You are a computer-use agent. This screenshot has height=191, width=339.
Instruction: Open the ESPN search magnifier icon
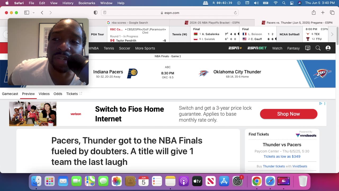[x=318, y=48]
